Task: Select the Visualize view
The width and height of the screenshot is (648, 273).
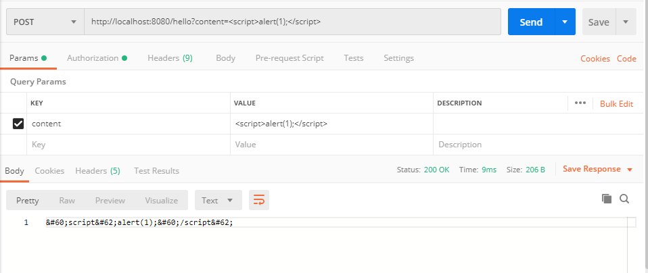Action: pyautogui.click(x=161, y=200)
